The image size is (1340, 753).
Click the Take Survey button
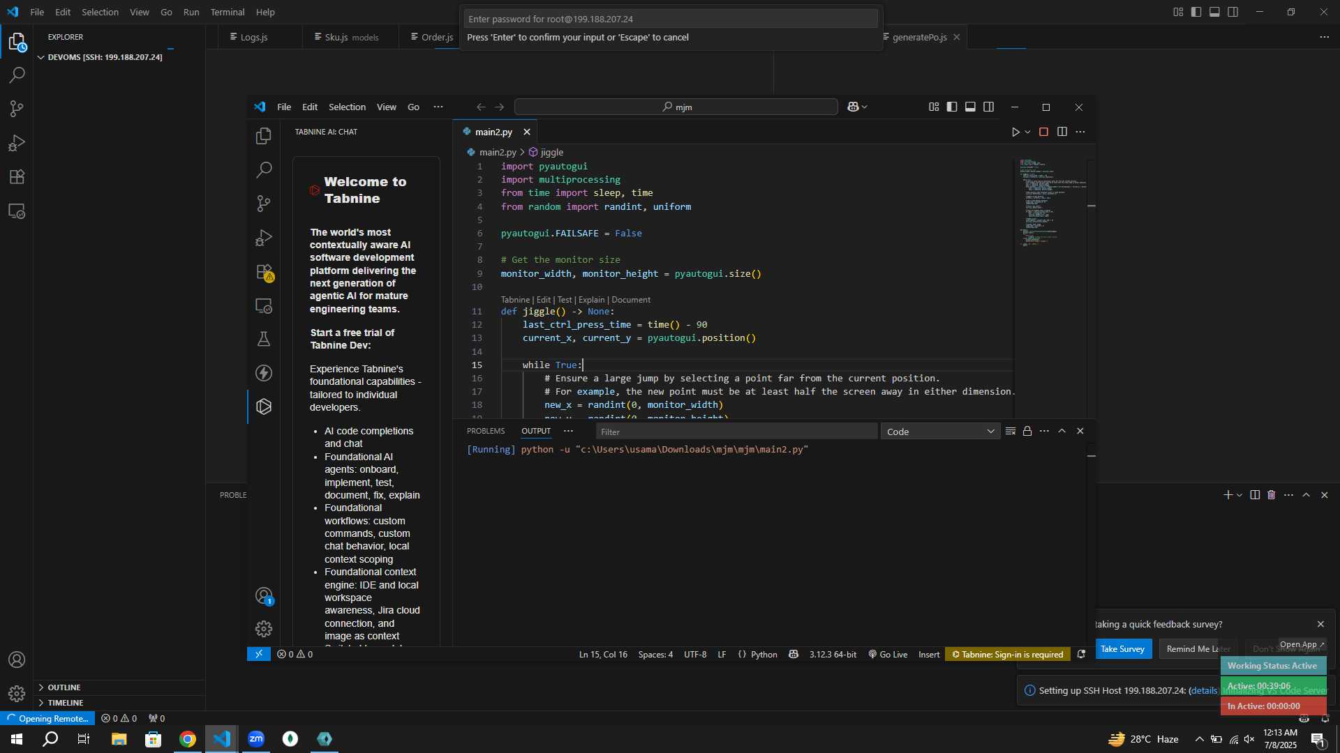(1122, 648)
